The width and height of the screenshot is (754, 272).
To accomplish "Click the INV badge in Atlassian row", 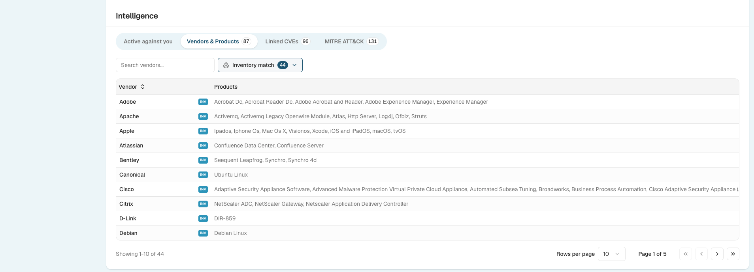I will point(203,145).
